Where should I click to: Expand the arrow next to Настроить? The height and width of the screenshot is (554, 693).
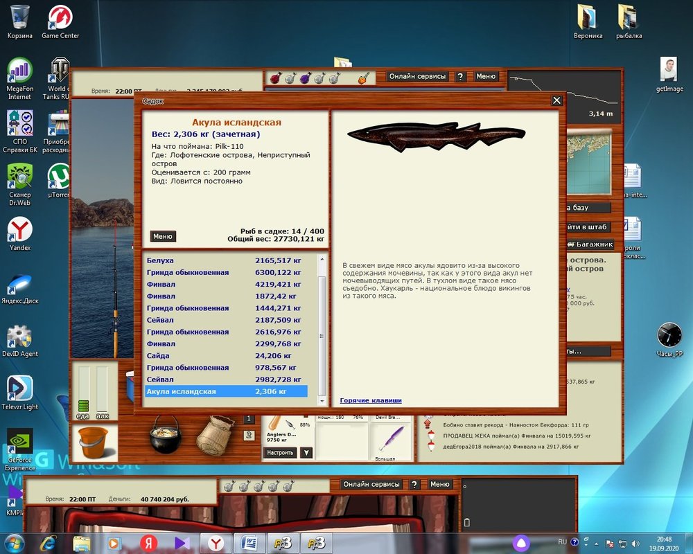point(306,453)
